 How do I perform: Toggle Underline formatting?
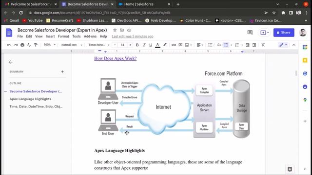(x=151, y=45)
